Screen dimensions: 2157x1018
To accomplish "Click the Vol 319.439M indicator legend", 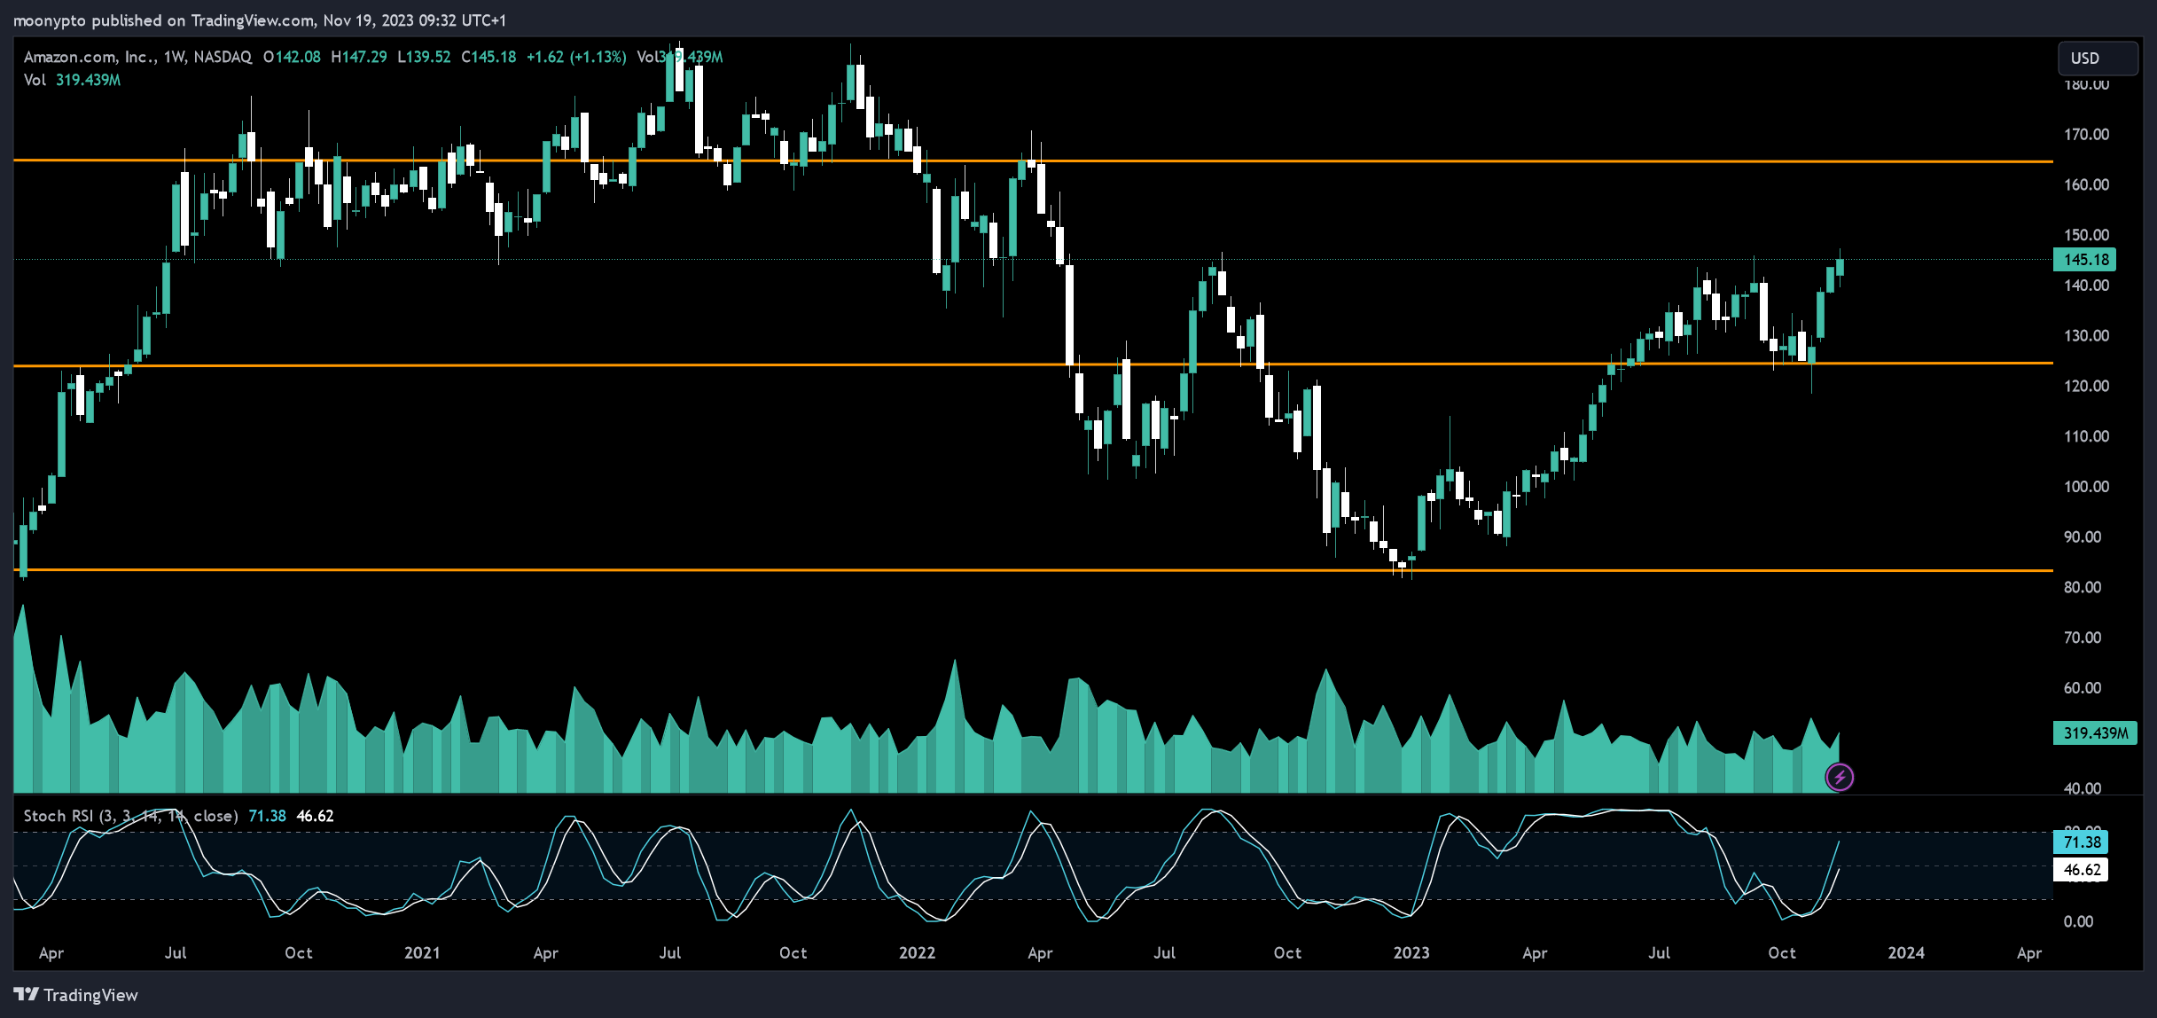I will 72,80.
